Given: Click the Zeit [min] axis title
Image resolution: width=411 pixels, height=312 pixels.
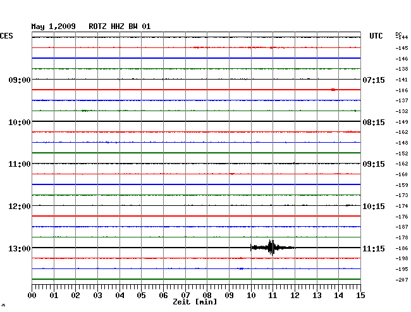Looking at the screenshot, I should [195, 302].
